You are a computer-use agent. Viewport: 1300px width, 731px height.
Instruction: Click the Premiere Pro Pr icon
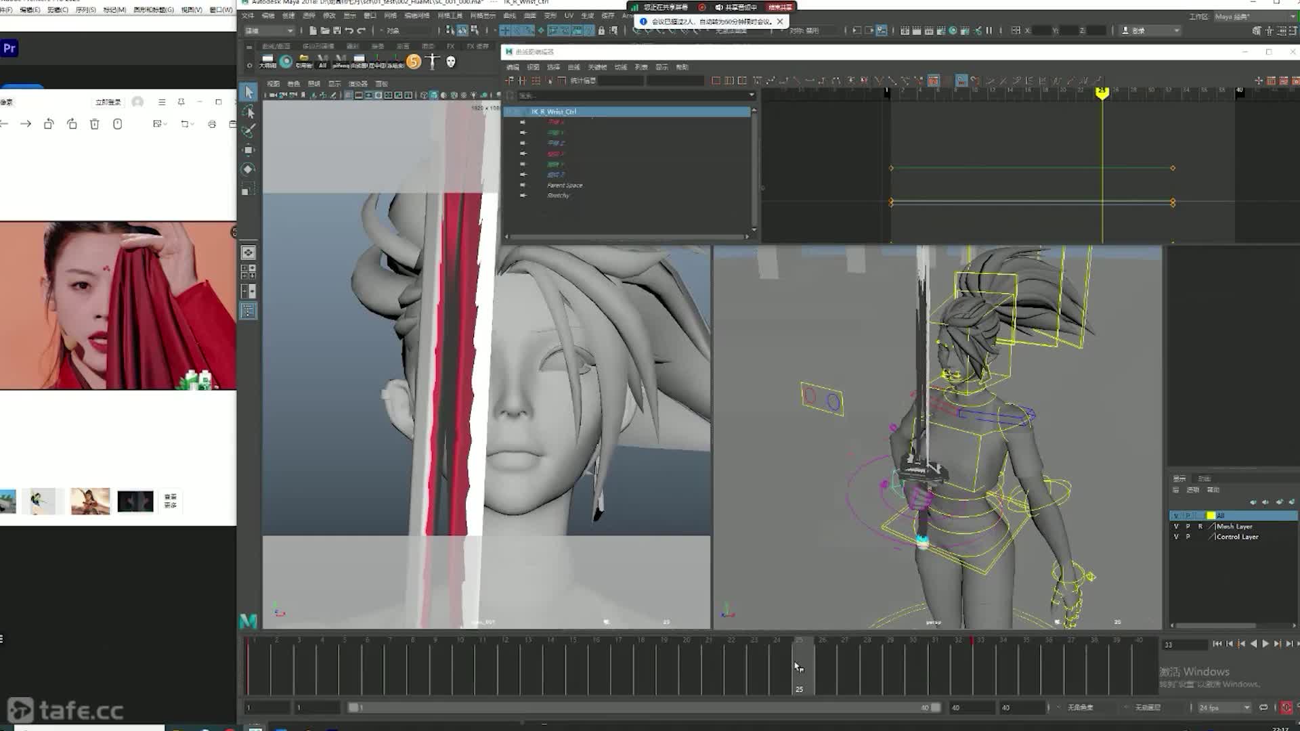(x=9, y=48)
